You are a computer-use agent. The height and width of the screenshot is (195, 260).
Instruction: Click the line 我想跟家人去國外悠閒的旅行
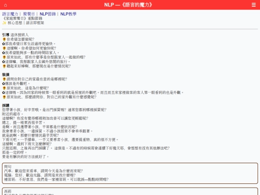click(x=38, y=62)
